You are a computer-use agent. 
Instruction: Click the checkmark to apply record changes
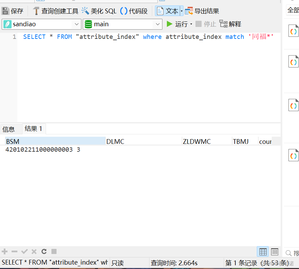(x=24, y=251)
